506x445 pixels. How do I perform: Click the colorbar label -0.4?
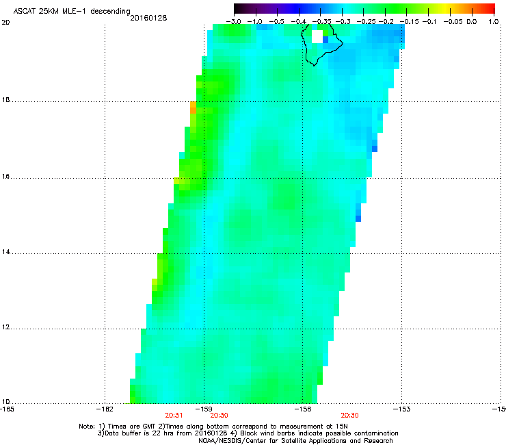tap(299, 22)
